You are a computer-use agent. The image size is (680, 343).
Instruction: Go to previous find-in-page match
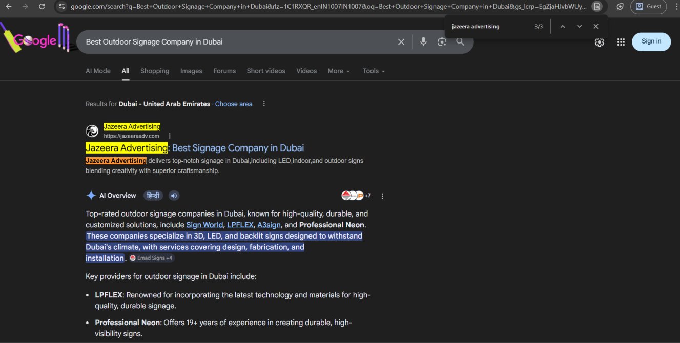tap(563, 27)
